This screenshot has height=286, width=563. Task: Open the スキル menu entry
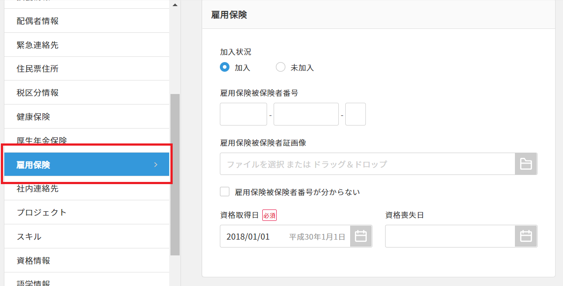(x=29, y=237)
